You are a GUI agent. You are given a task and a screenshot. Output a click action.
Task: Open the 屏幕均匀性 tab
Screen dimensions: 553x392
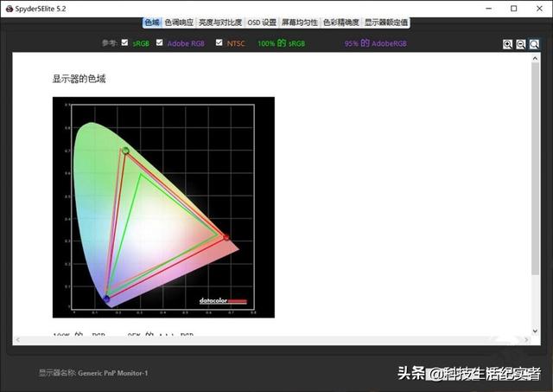pos(300,22)
